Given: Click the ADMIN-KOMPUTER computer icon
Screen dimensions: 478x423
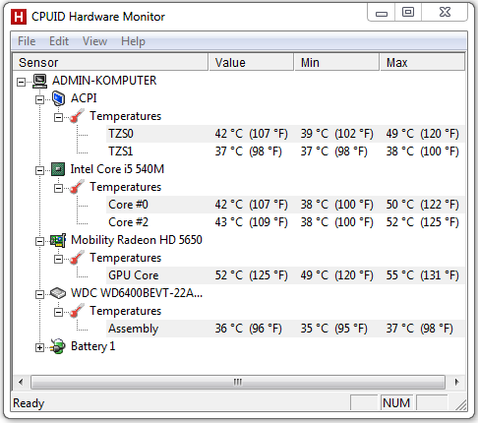Looking at the screenshot, I should point(40,81).
